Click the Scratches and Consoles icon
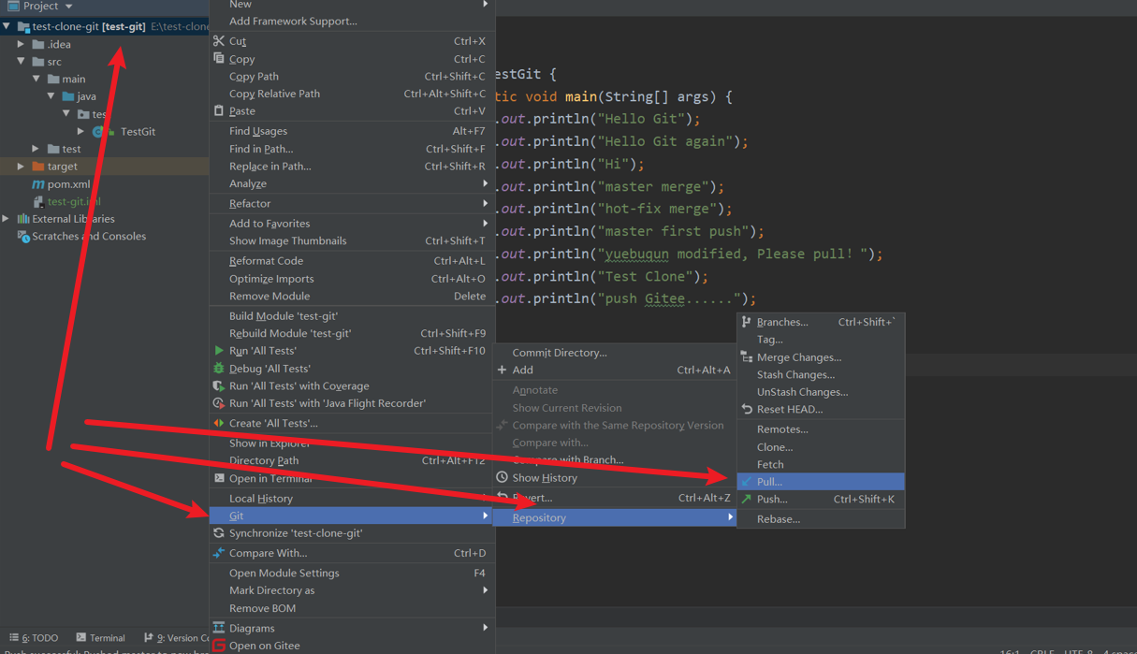Viewport: 1137px width, 654px height. click(x=23, y=237)
